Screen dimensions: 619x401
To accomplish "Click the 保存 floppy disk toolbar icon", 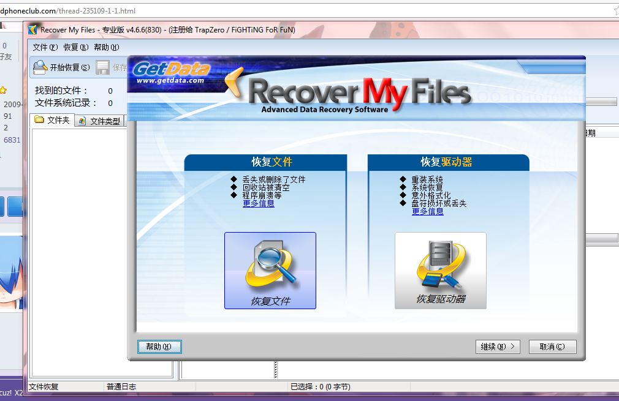I will pyautogui.click(x=102, y=67).
